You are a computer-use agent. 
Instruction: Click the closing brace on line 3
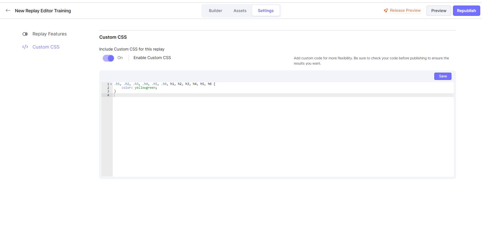[115, 91]
